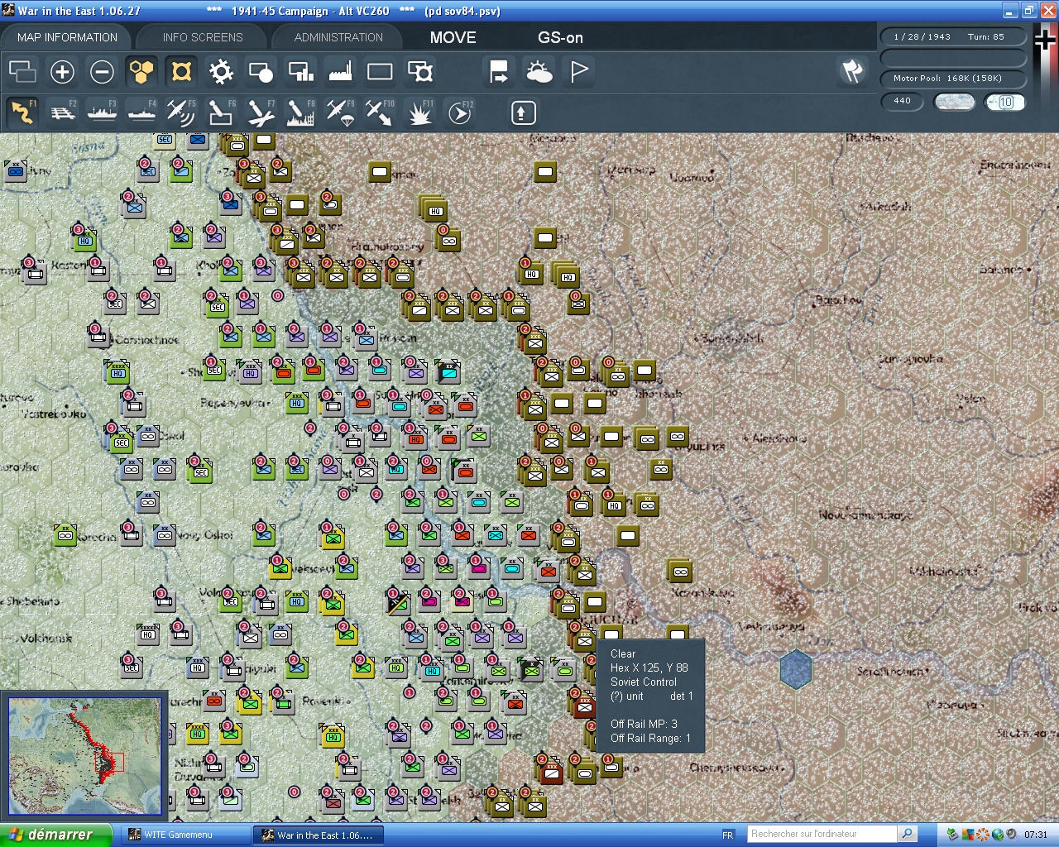
Task: Select Air recon mode (F5)
Action: [x=181, y=112]
